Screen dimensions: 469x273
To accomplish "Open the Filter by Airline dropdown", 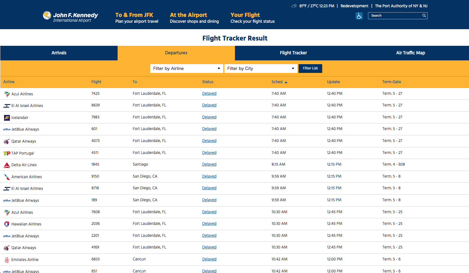I will point(186,69).
